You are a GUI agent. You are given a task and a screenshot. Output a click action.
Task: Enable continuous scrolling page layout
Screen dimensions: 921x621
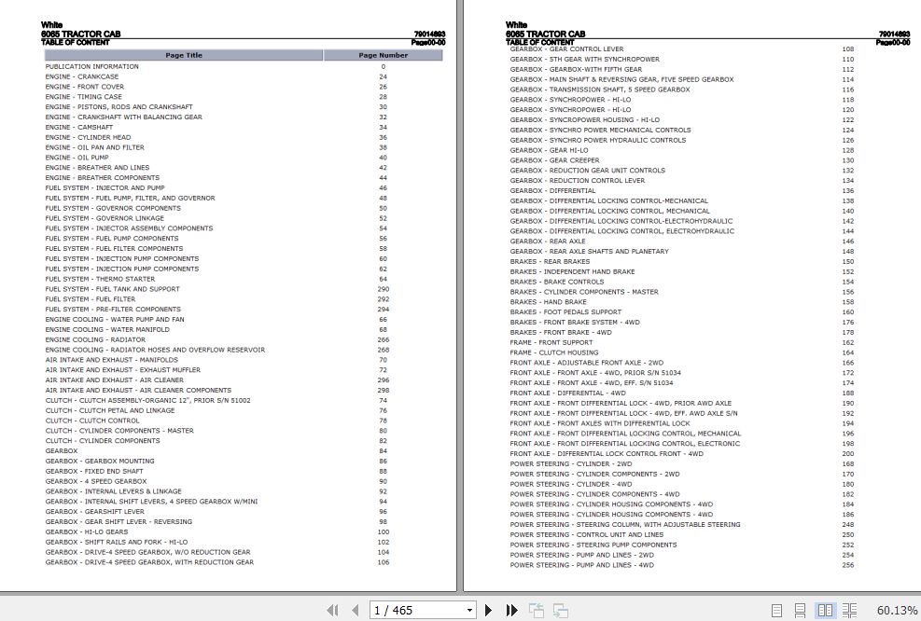[x=798, y=610]
